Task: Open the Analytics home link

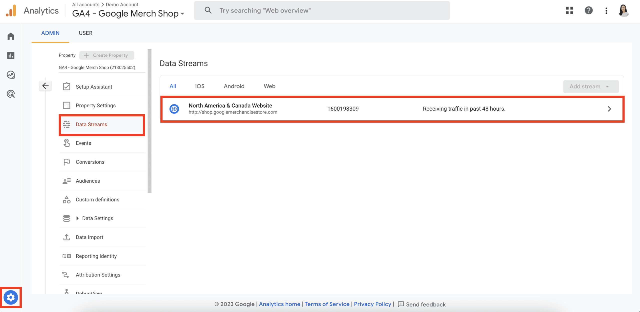Action: pos(279,304)
